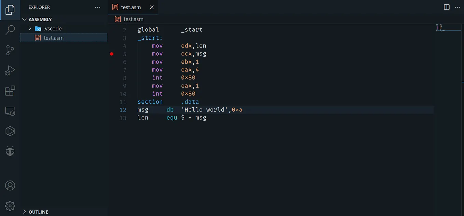Open Explorer More Actions menu

pyautogui.click(x=97, y=7)
